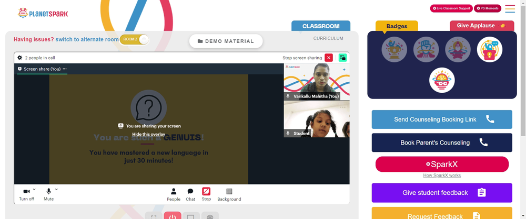Expand the microphone options chevron

click(56, 190)
